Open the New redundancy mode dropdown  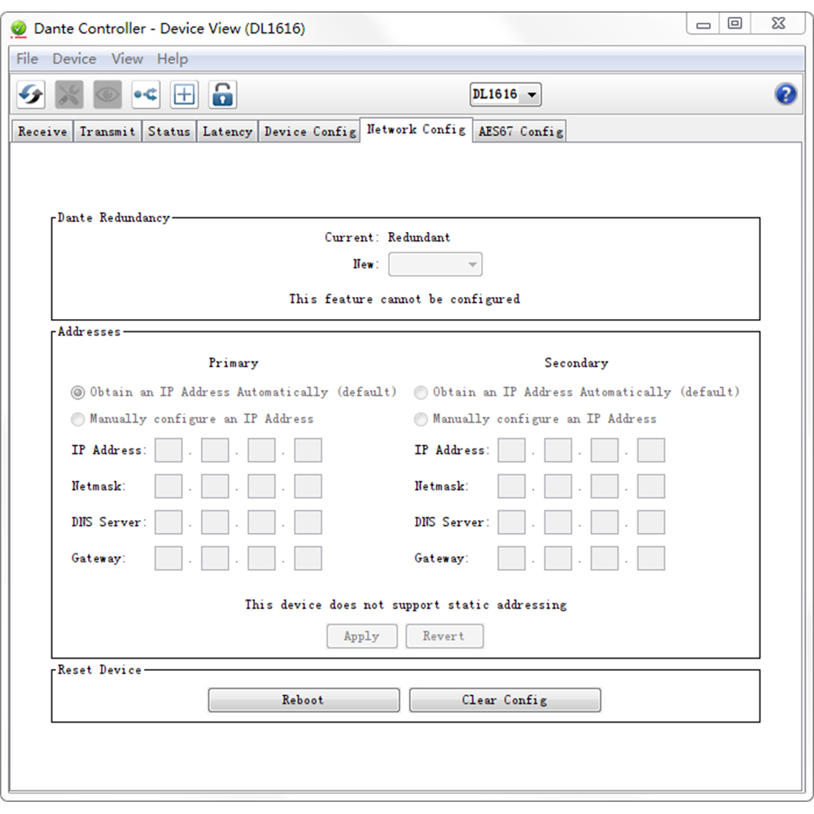coord(435,265)
